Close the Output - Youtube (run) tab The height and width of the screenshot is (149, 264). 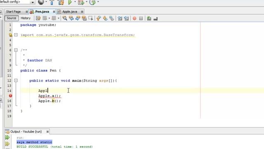point(48,132)
